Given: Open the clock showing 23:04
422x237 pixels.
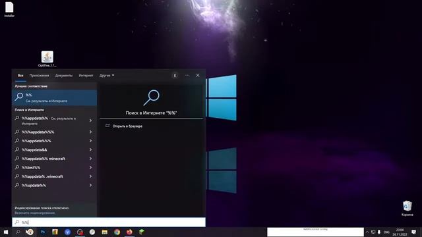Looking at the screenshot, I should [400, 232].
